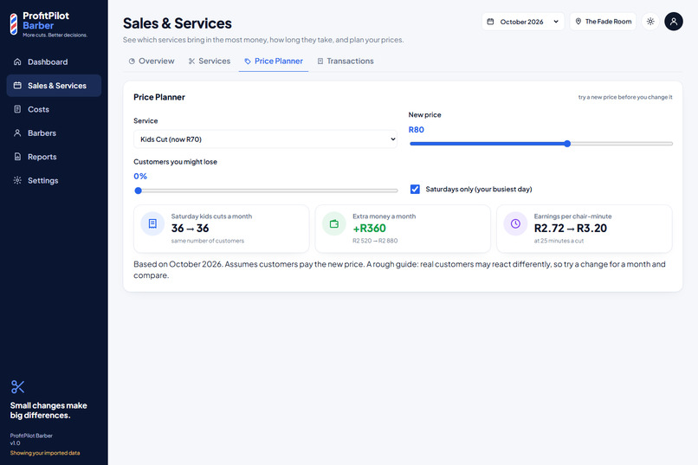Click the 'same number of customers' note

(x=208, y=241)
